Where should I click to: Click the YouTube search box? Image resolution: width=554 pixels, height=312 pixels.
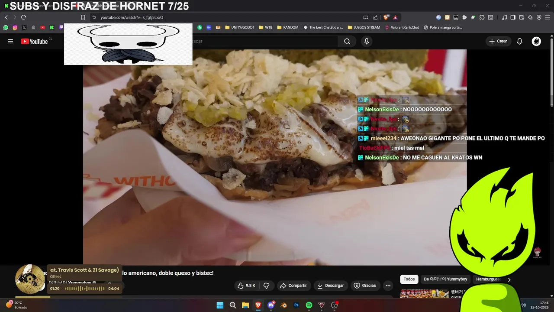click(265, 41)
